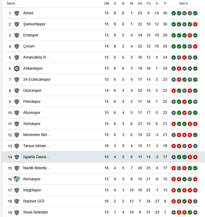Open the İnegölspor team link

[32, 190]
